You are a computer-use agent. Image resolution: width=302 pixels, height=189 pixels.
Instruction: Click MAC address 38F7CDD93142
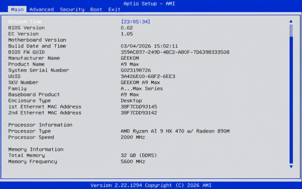tap(139, 113)
